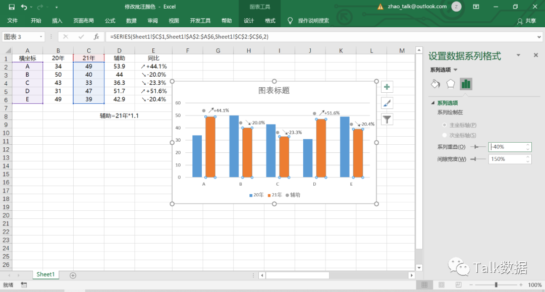Open Chart Filters funnel button
Screen dimensions: 545x292
pyautogui.click(x=387, y=119)
